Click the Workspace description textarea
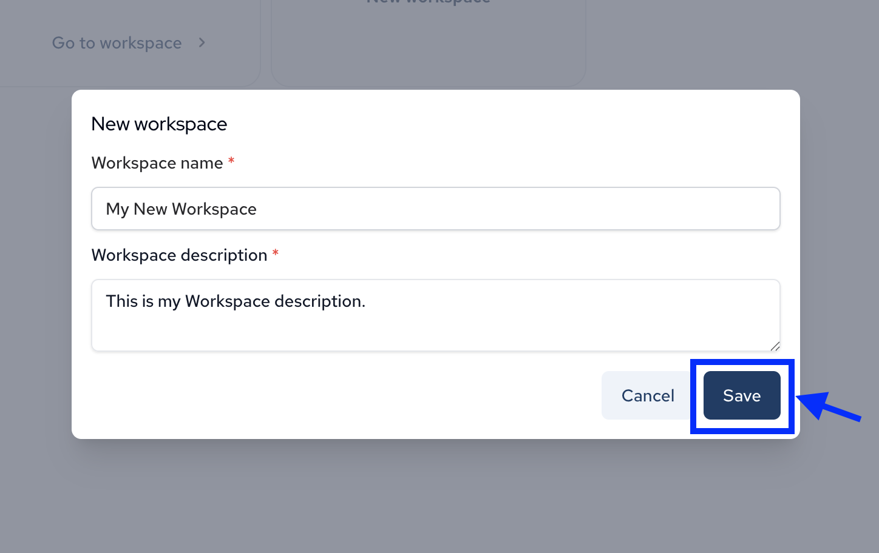Image resolution: width=879 pixels, height=553 pixels. [435, 315]
